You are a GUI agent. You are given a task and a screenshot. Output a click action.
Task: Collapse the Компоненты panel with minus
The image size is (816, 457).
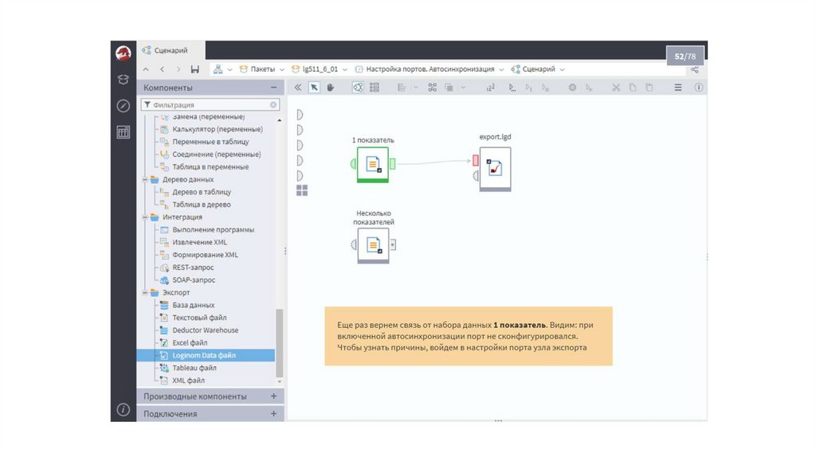coord(274,88)
